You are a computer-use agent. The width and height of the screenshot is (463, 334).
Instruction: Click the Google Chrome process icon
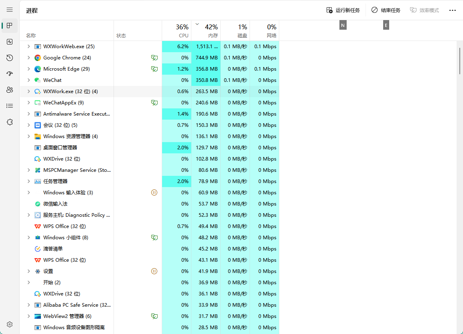37,58
